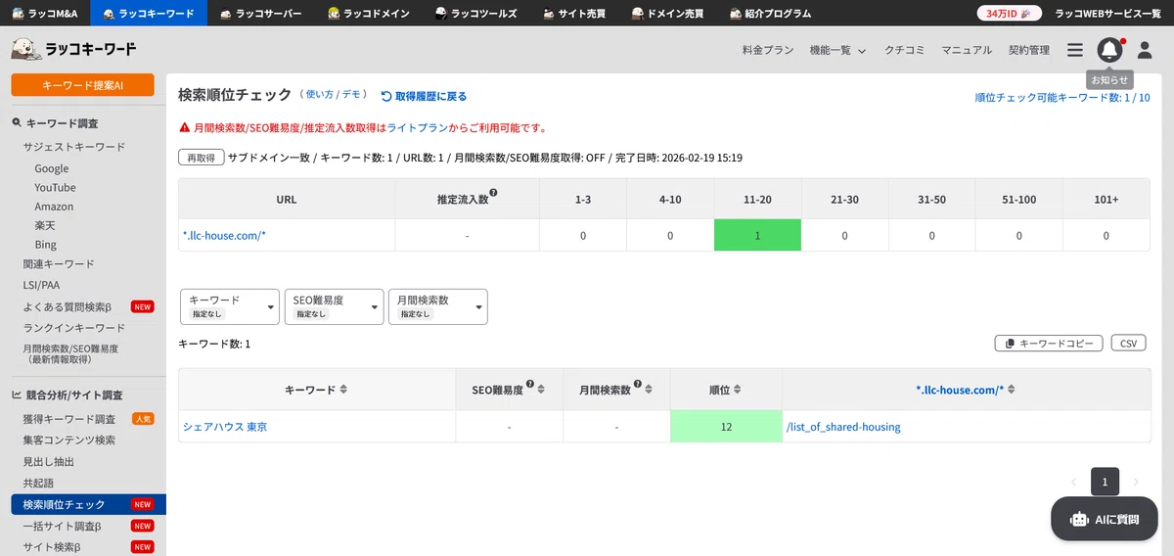Open 見出し抽出 in sidebar
Image resolution: width=1174 pixels, height=556 pixels.
pyautogui.click(x=48, y=462)
